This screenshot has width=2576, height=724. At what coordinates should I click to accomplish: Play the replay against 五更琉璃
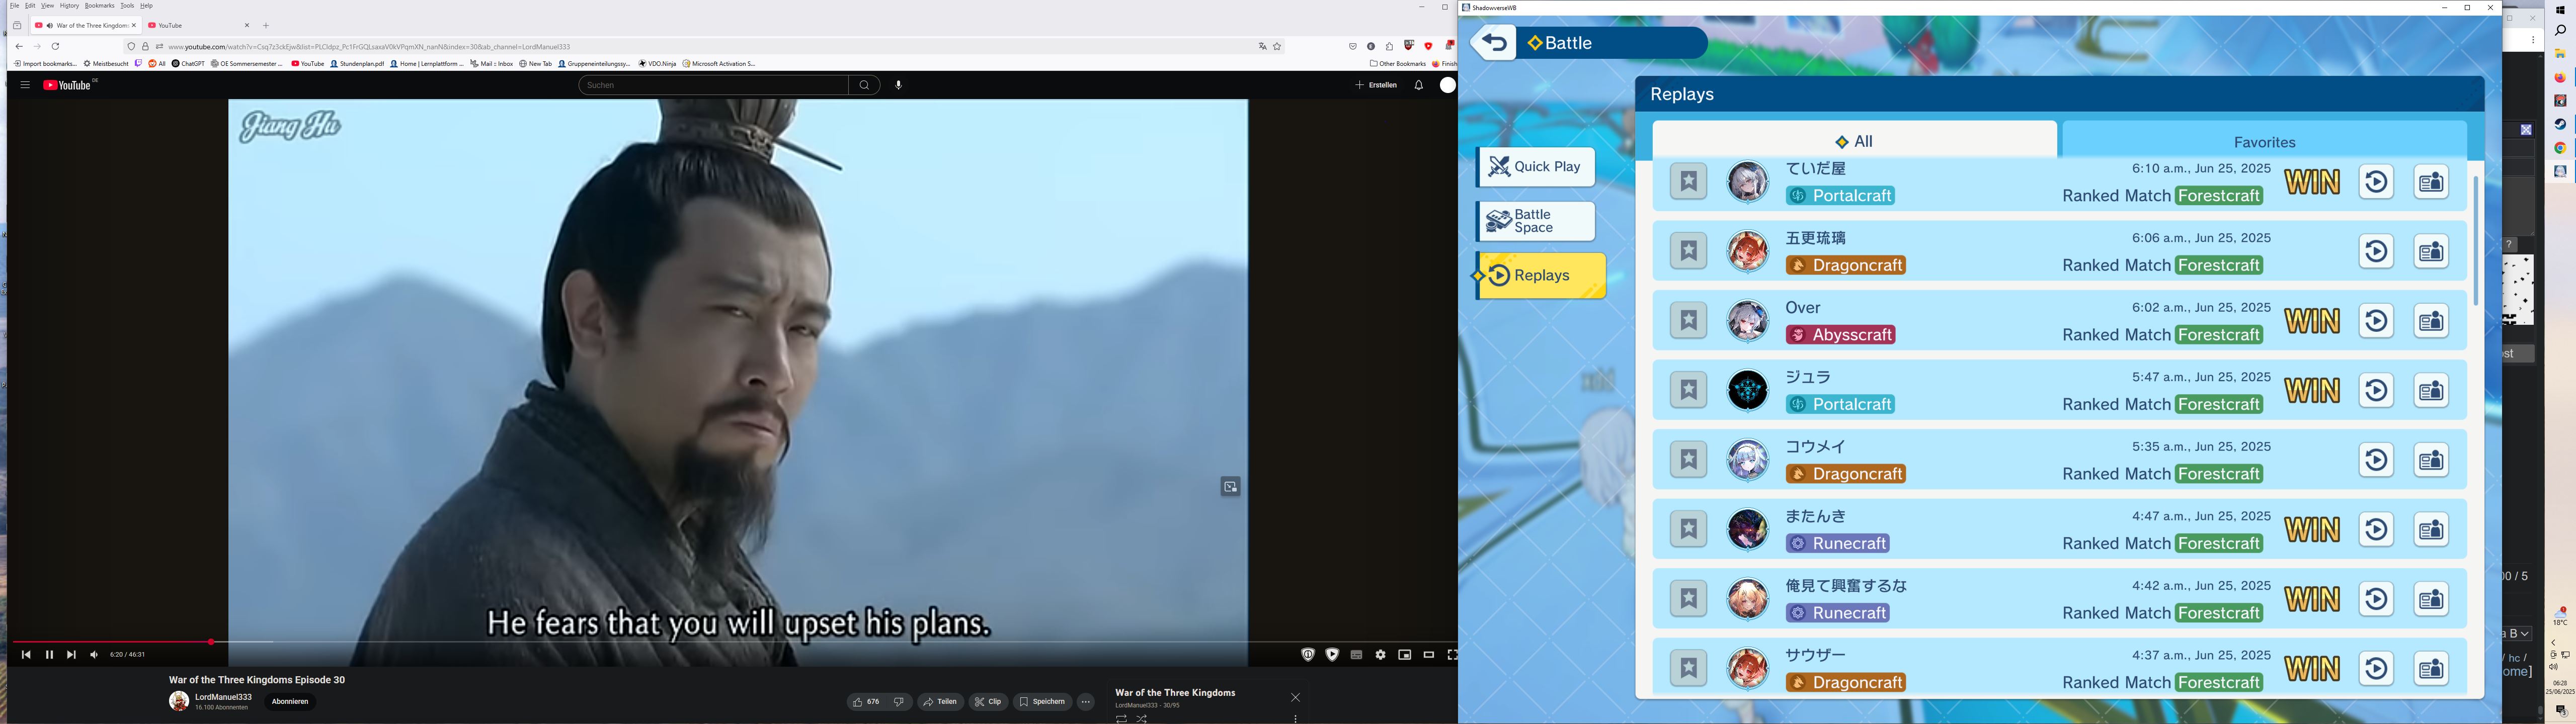[2377, 251]
